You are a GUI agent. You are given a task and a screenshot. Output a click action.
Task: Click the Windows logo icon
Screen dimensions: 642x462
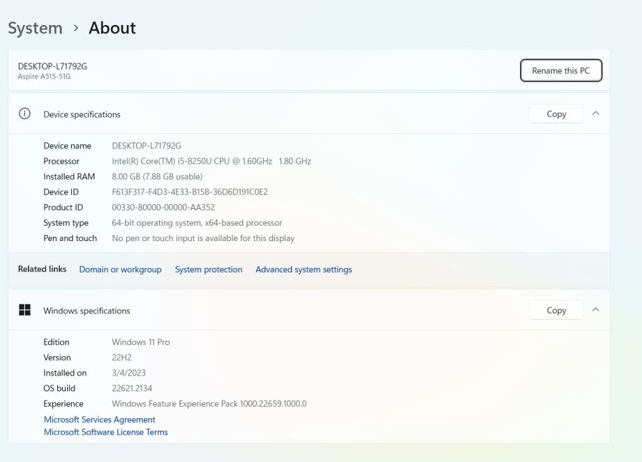(24, 310)
